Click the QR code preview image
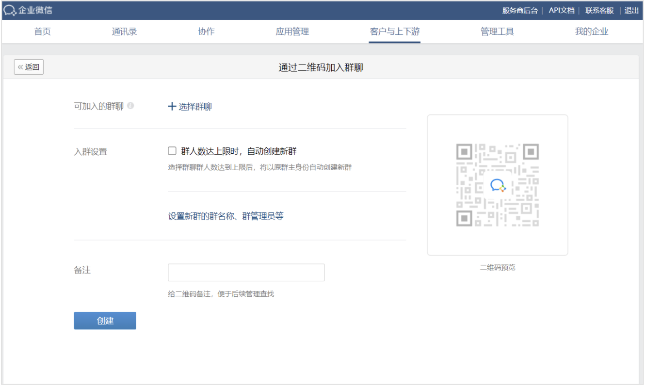Screen dimensions: 645x388 498,185
